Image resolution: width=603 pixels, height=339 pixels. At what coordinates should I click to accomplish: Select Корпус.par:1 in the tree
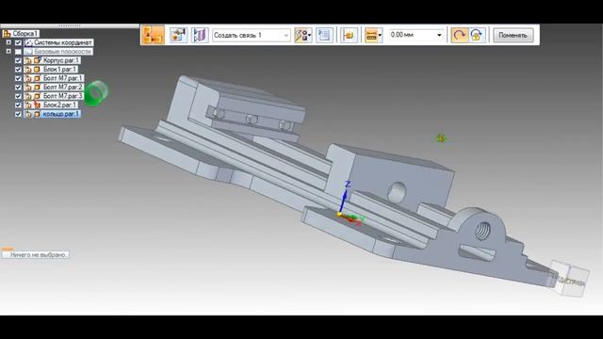pos(61,60)
